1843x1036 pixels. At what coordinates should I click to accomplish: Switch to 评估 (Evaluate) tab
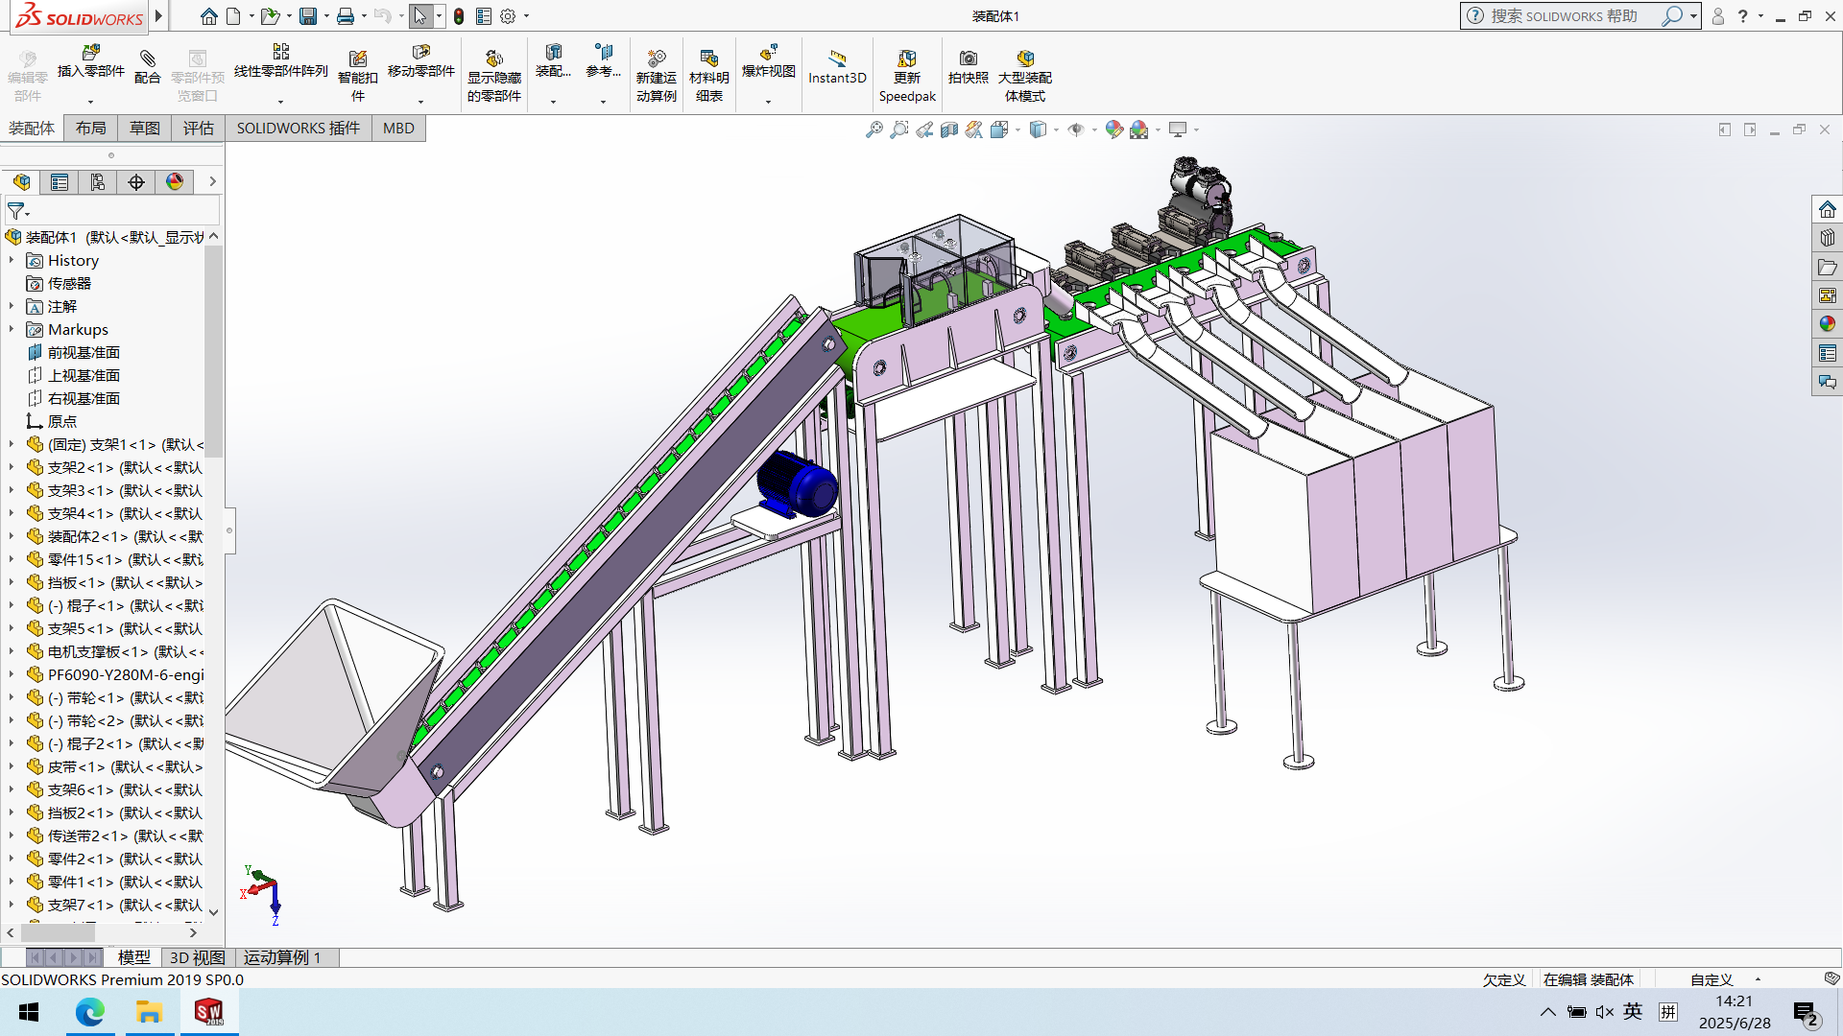click(199, 129)
